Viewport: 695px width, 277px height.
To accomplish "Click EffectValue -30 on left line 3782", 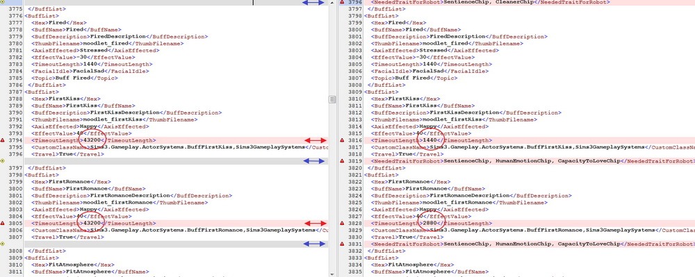I will [x=83, y=58].
